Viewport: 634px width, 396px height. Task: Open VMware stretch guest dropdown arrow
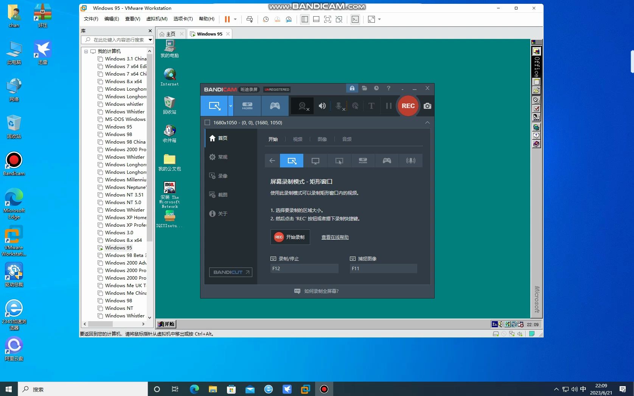(x=379, y=19)
